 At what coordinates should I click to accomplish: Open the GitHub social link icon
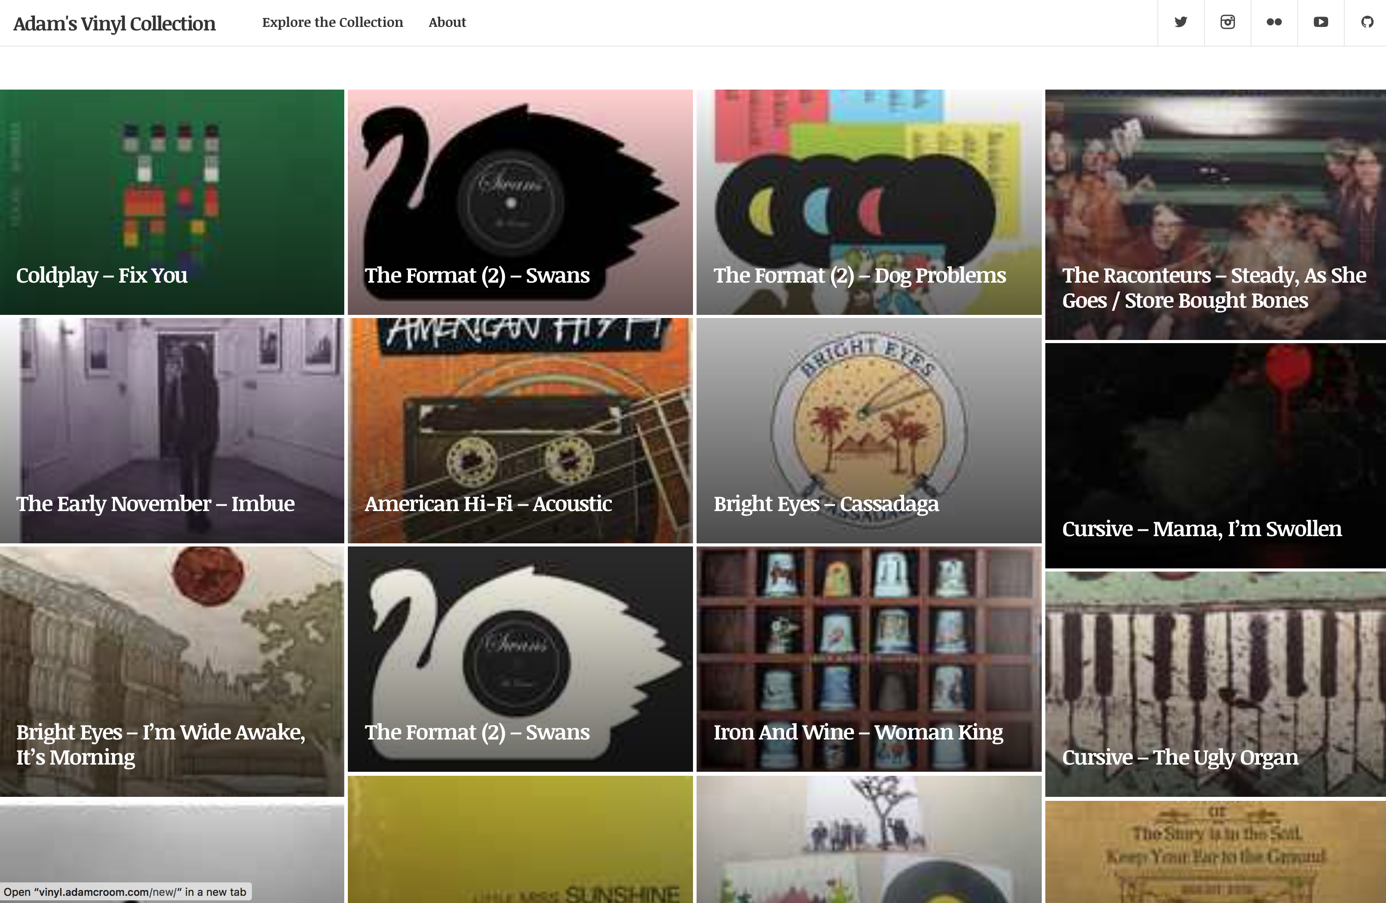pyautogui.click(x=1366, y=22)
